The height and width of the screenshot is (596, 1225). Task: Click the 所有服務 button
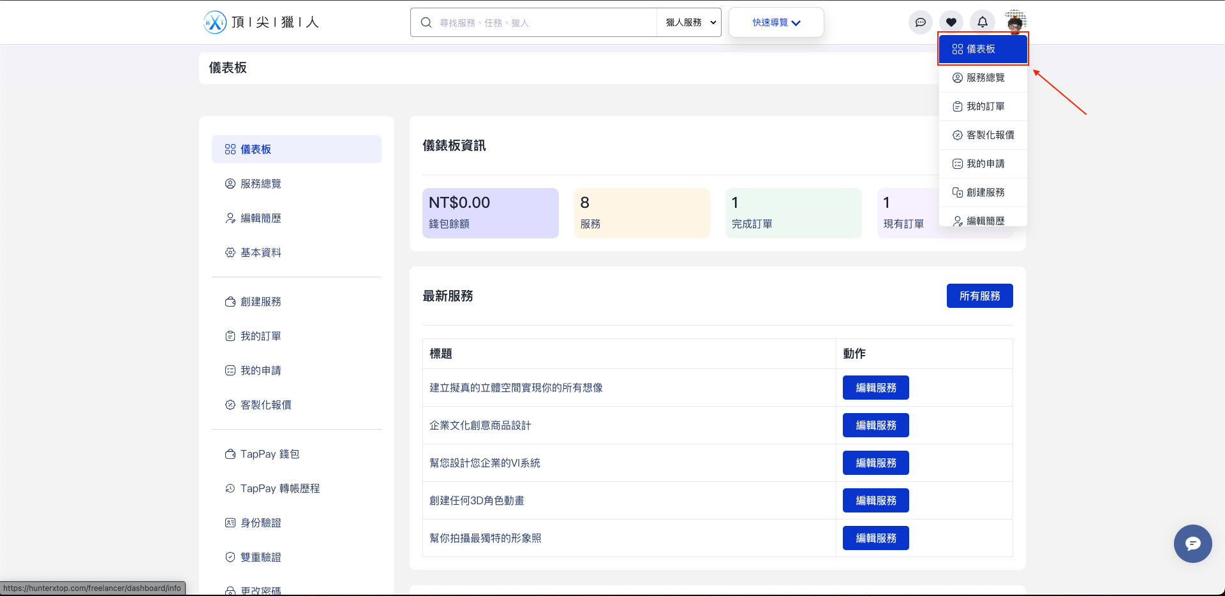(x=979, y=296)
